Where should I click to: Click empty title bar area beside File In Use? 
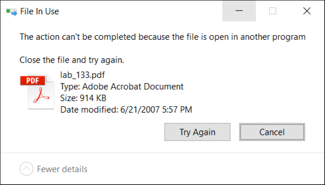tap(141, 11)
